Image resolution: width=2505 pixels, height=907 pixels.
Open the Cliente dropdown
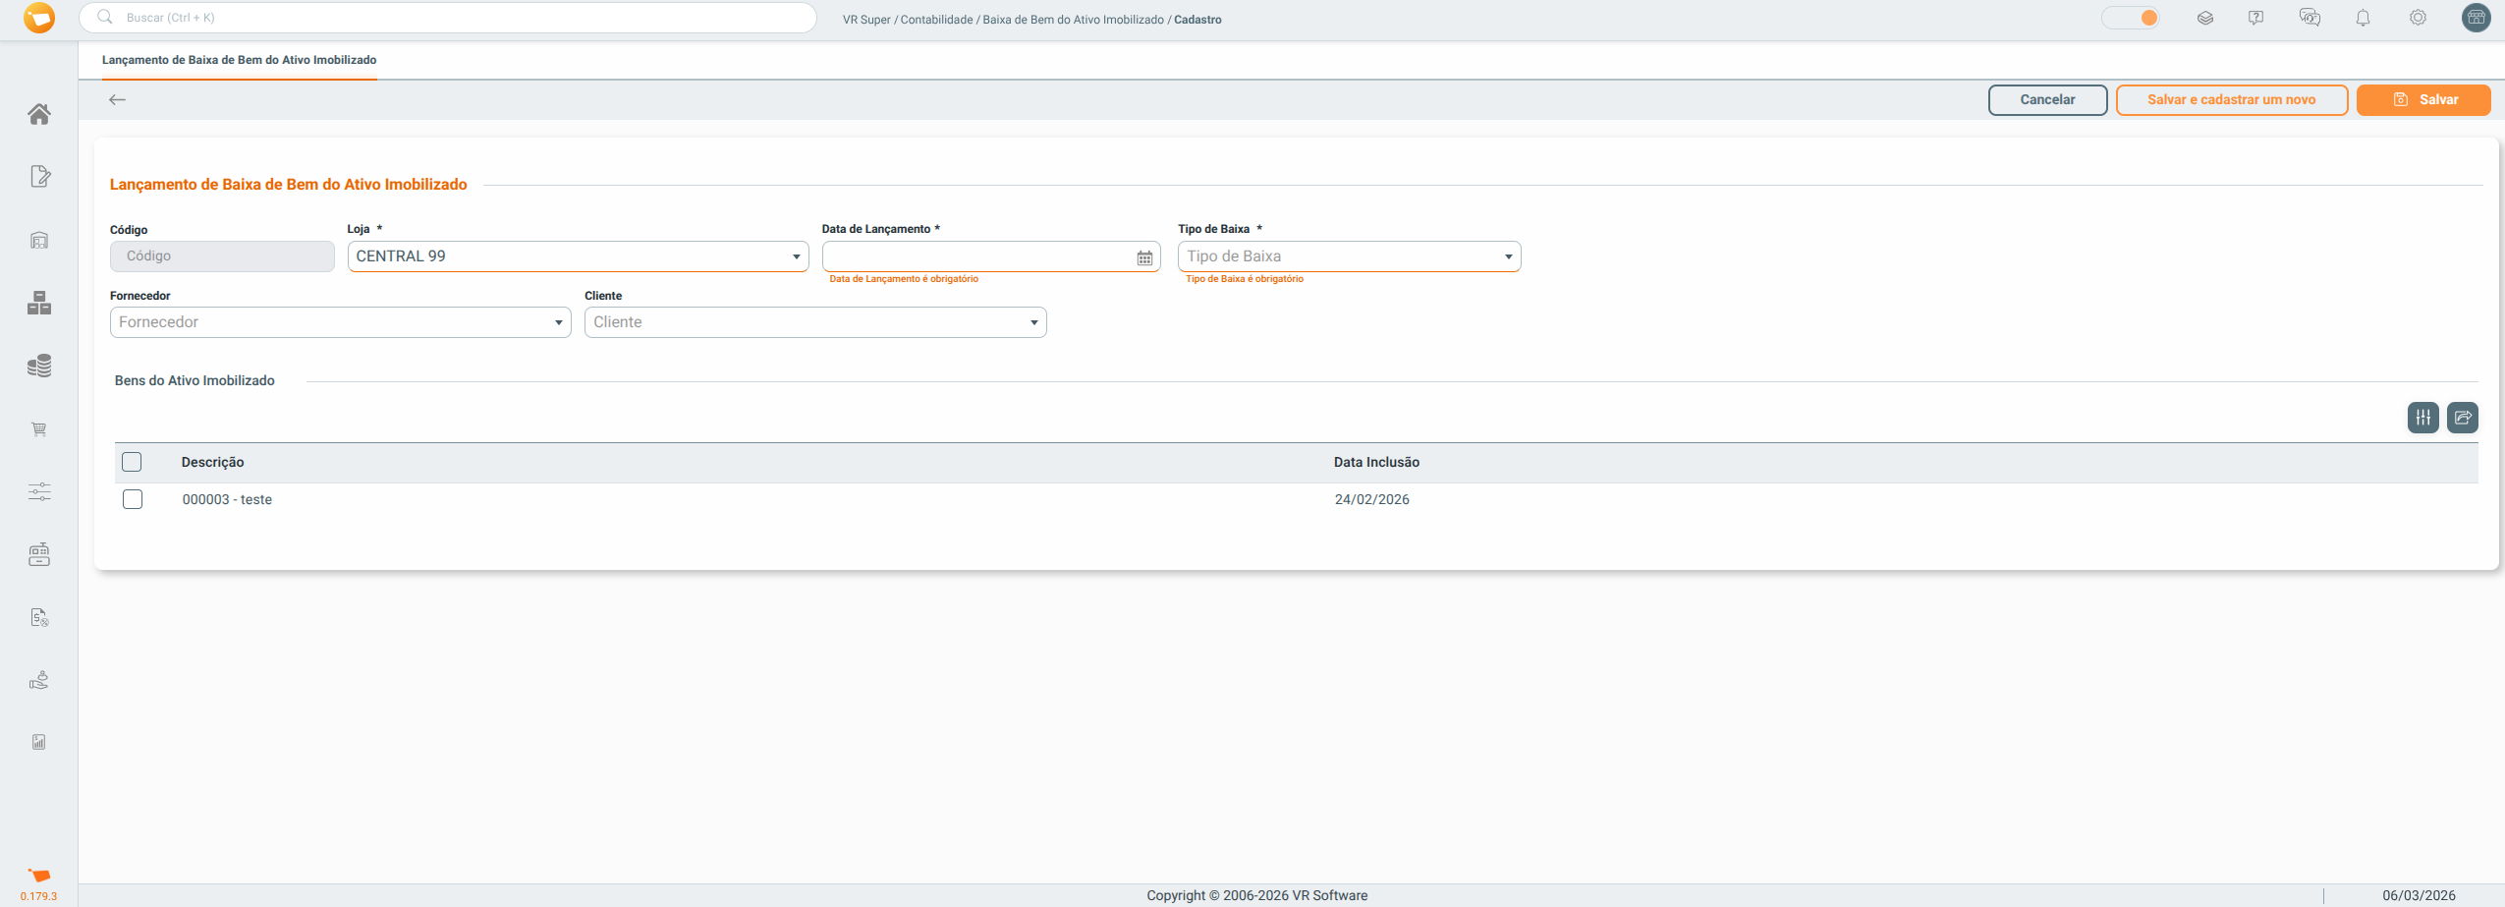tap(1033, 322)
